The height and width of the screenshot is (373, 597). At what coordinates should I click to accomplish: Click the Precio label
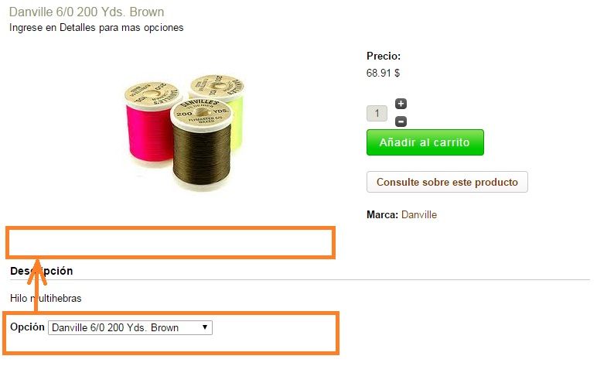click(x=384, y=56)
